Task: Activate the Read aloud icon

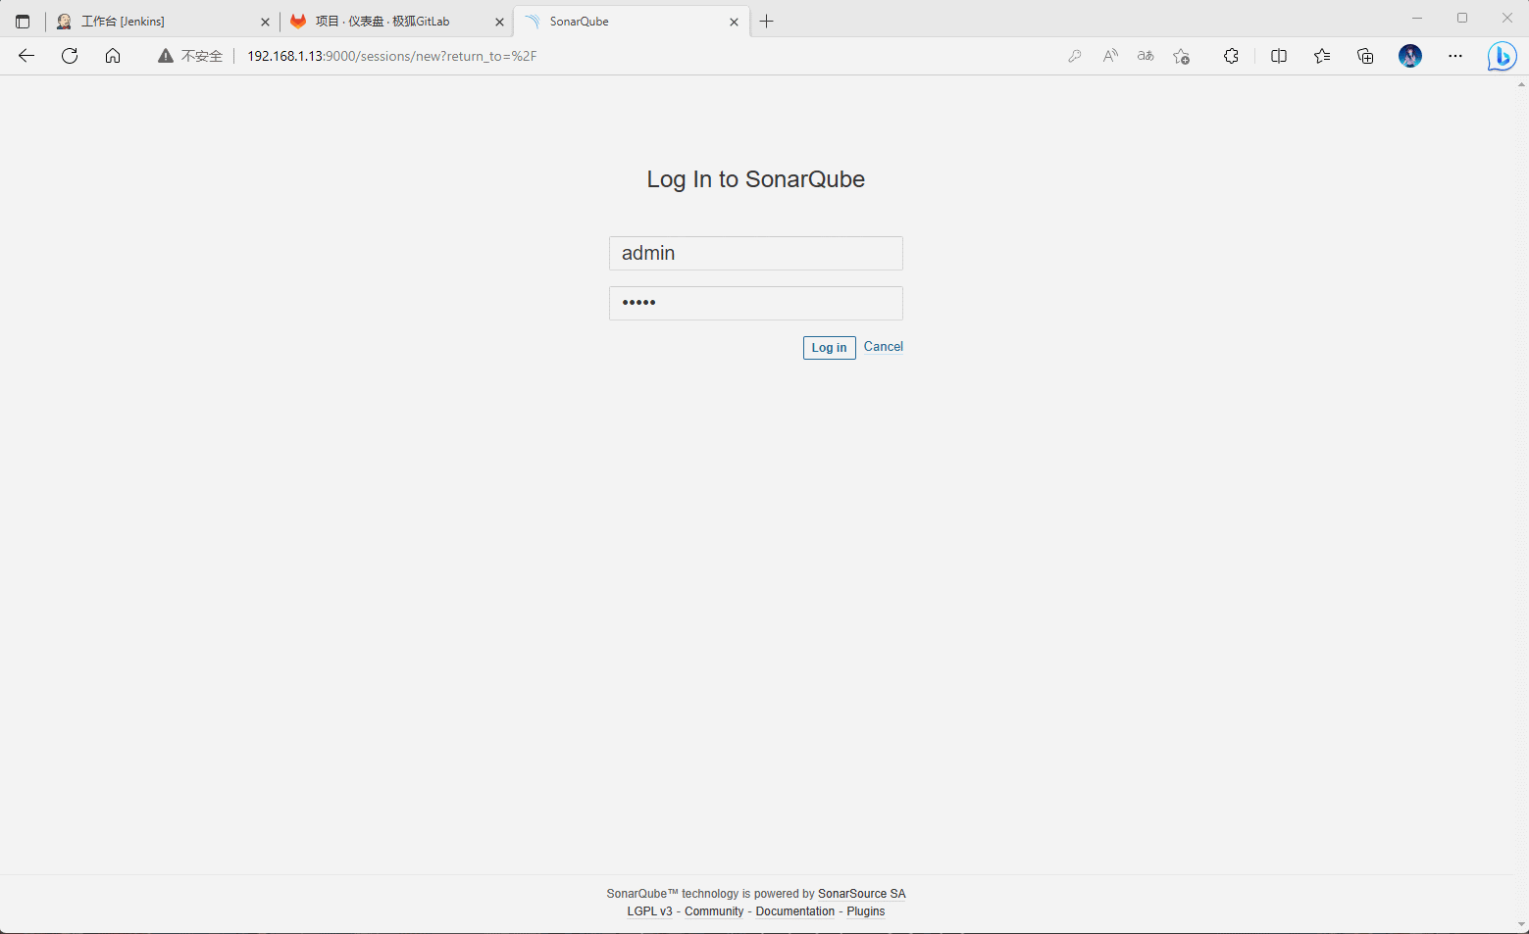Action: click(1110, 56)
